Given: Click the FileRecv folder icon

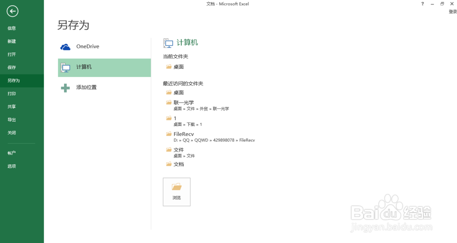Looking at the screenshot, I should point(169,134).
